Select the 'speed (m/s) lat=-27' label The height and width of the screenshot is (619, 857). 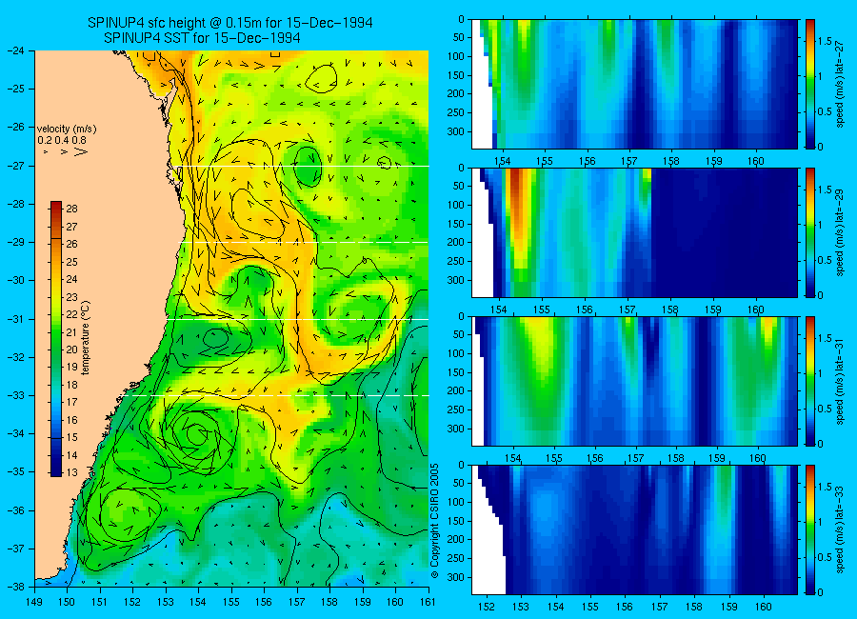click(x=841, y=84)
